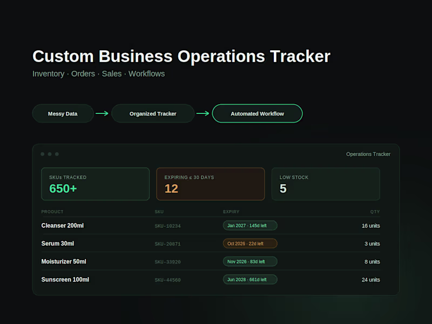432x324 pixels.
Task: Open the Low Stock card
Action: [x=326, y=184]
